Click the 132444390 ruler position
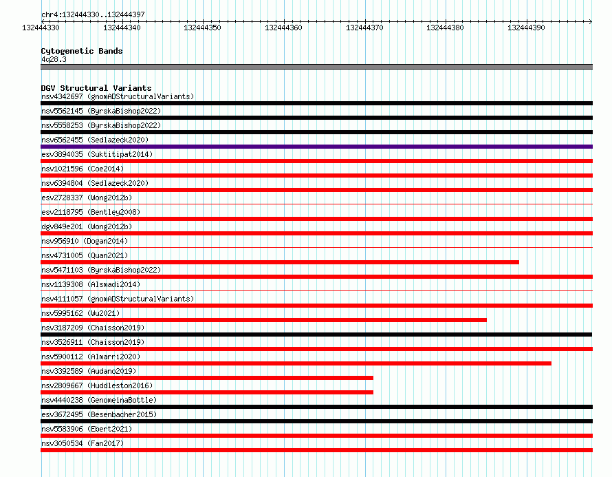The image size is (612, 477). pos(526,28)
